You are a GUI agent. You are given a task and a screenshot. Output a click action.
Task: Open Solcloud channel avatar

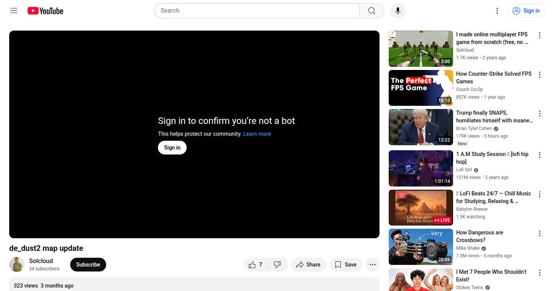17,265
